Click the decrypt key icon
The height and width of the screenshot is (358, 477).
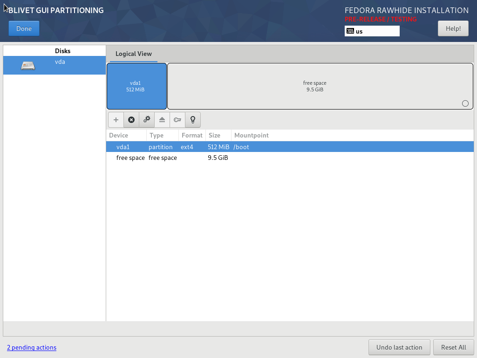click(x=177, y=120)
